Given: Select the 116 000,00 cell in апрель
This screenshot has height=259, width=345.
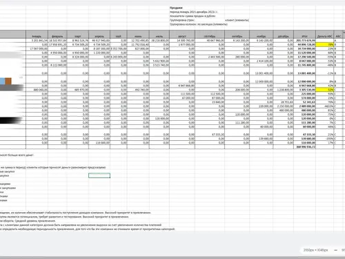Looking at the screenshot, I should point(99,143).
